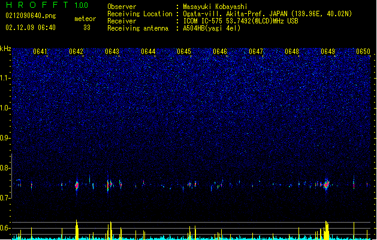Click the 0647 time marker
377x240 pixels.
[x=256, y=52]
